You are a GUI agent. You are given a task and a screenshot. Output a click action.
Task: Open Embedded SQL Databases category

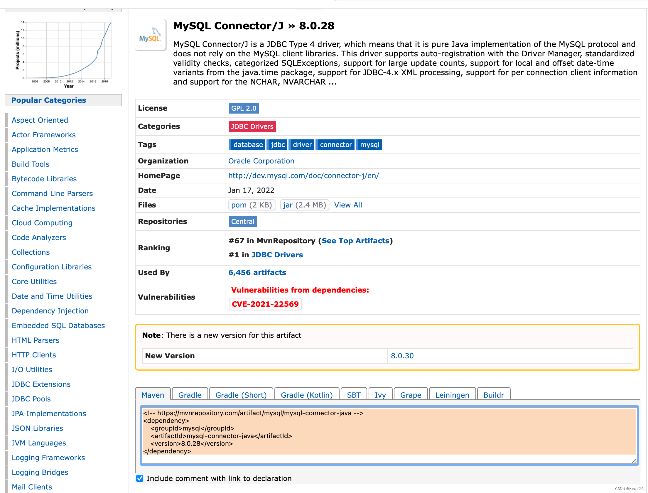(x=58, y=326)
